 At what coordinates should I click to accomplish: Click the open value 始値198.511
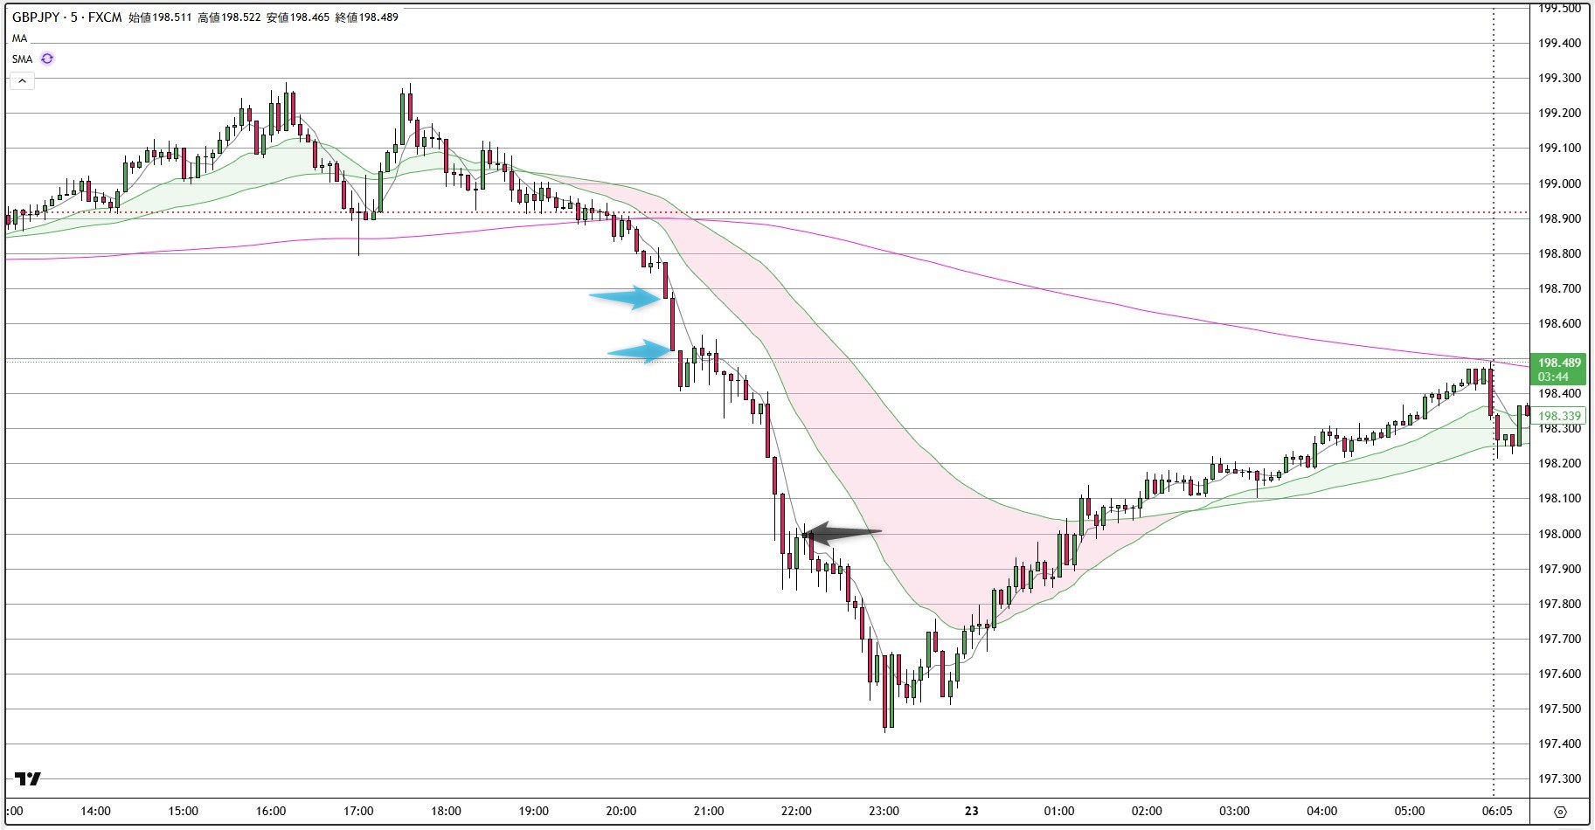[160, 17]
